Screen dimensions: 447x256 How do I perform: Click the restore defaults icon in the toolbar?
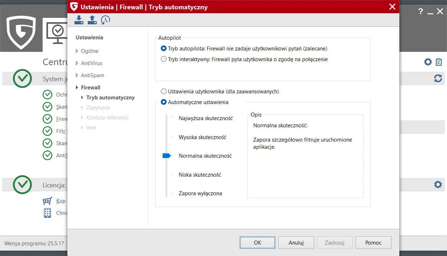click(105, 20)
